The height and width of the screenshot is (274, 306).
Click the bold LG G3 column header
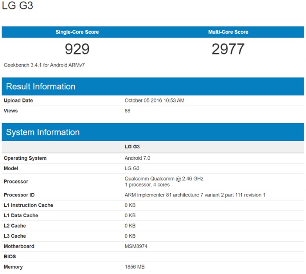point(132,146)
